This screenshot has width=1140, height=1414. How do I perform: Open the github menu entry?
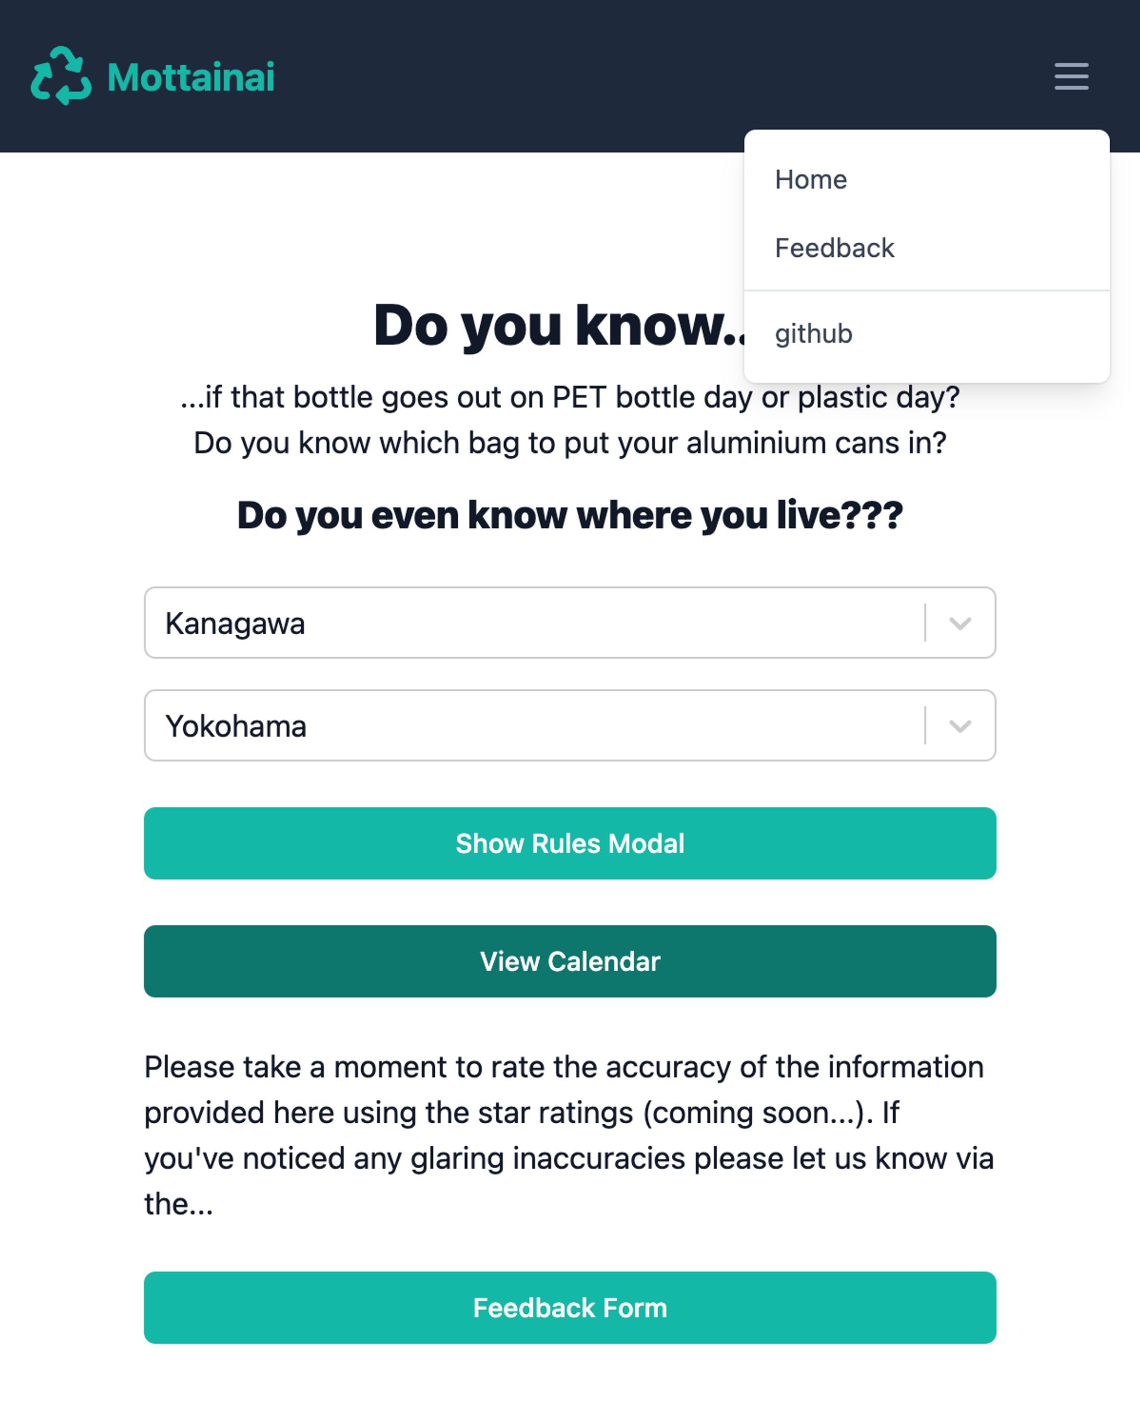[x=813, y=334]
